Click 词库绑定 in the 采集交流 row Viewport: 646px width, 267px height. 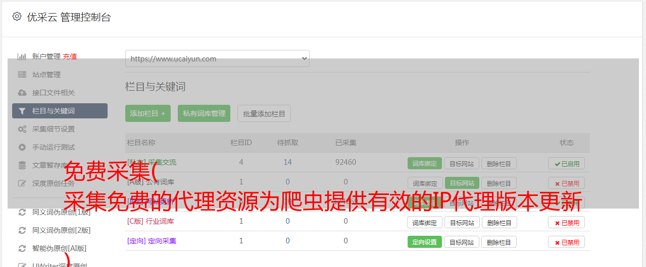425,163
